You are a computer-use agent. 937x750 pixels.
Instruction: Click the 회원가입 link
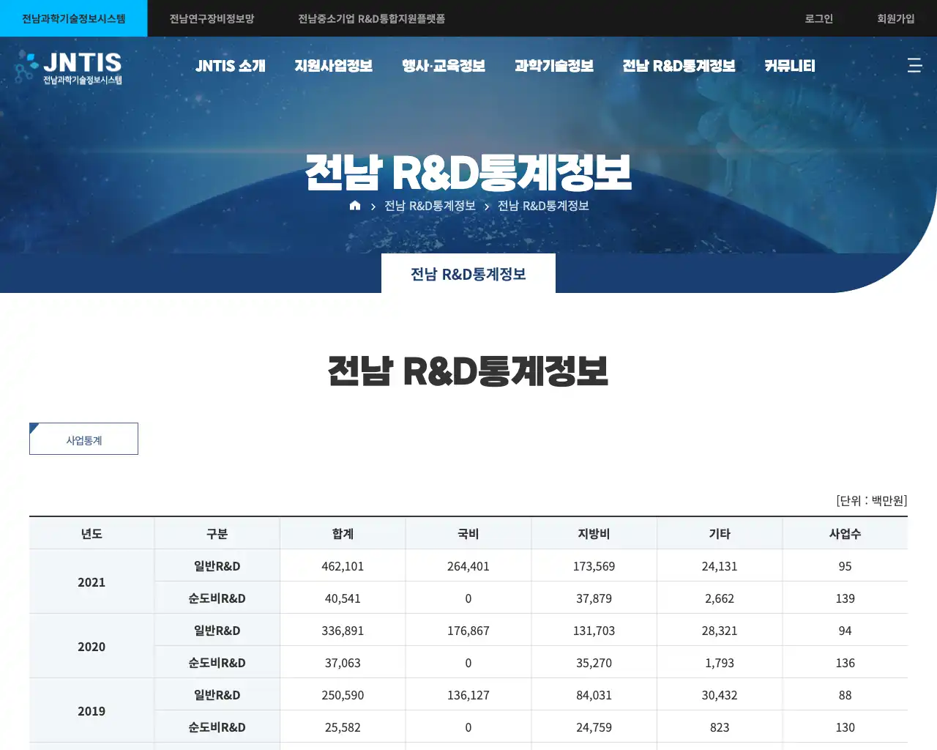coord(895,18)
